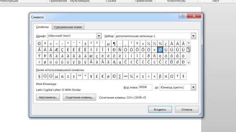Cancel the dialog with Отмена

[x=187, y=110]
